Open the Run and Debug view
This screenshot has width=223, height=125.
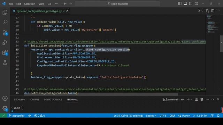point(5,42)
